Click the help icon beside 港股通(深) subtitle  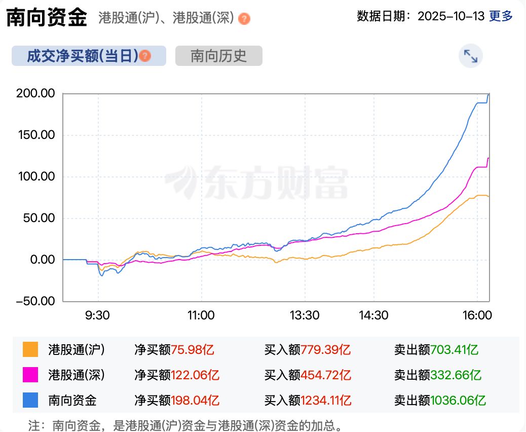tap(244, 19)
